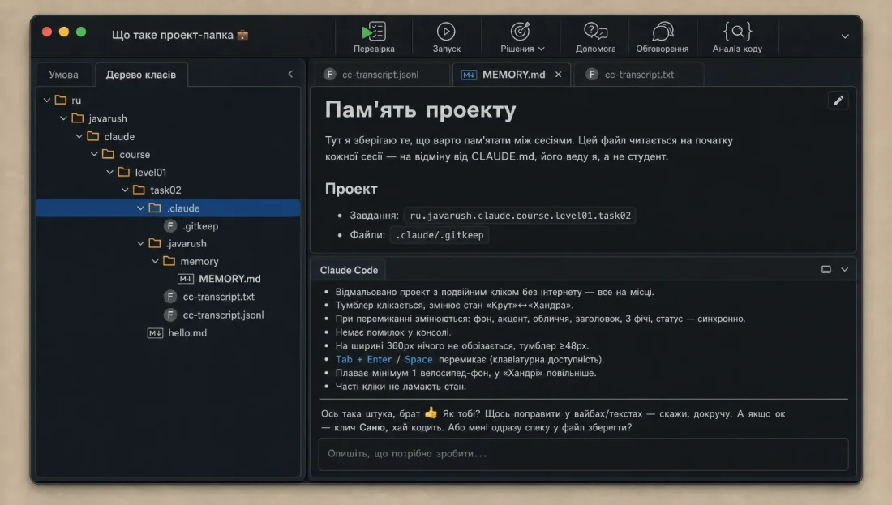Maximize the Claude Code panel icon
The height and width of the screenshot is (505, 892).
826,270
